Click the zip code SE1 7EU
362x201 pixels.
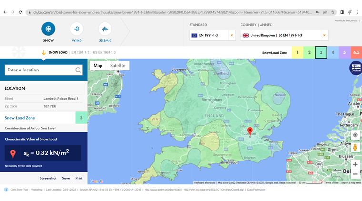point(50,106)
